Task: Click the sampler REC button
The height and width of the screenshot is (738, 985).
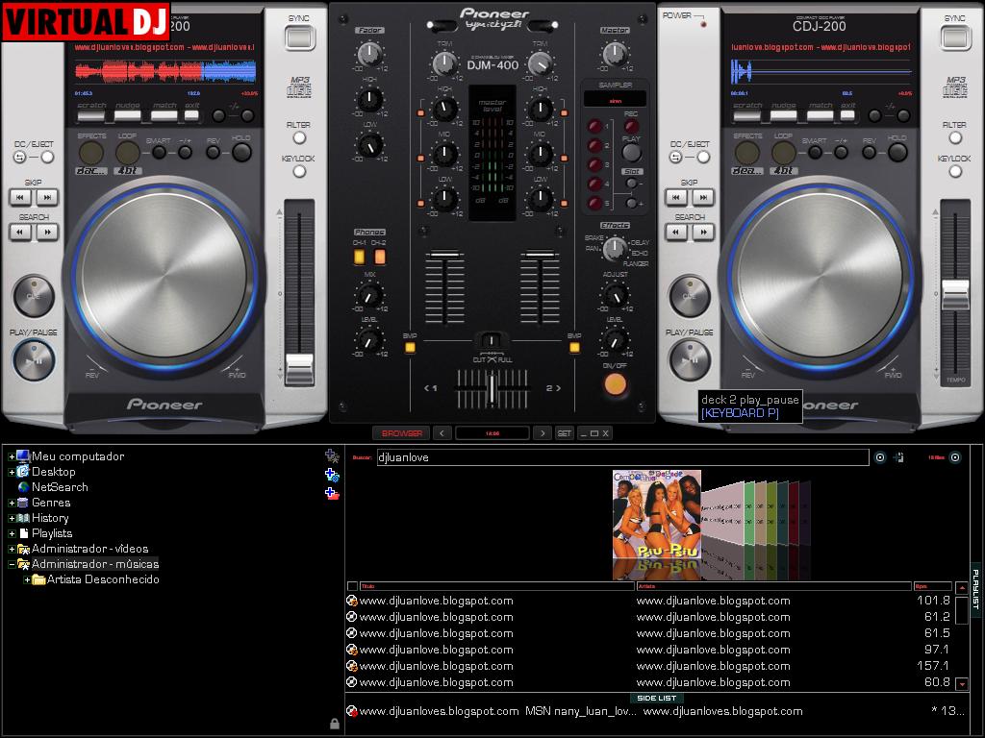Action: click(631, 126)
